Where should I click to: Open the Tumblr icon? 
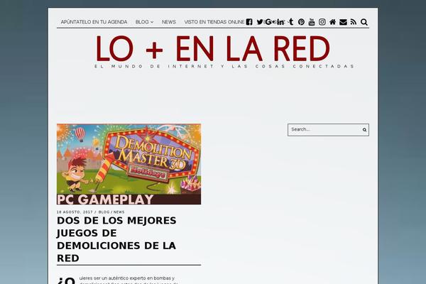click(x=291, y=22)
